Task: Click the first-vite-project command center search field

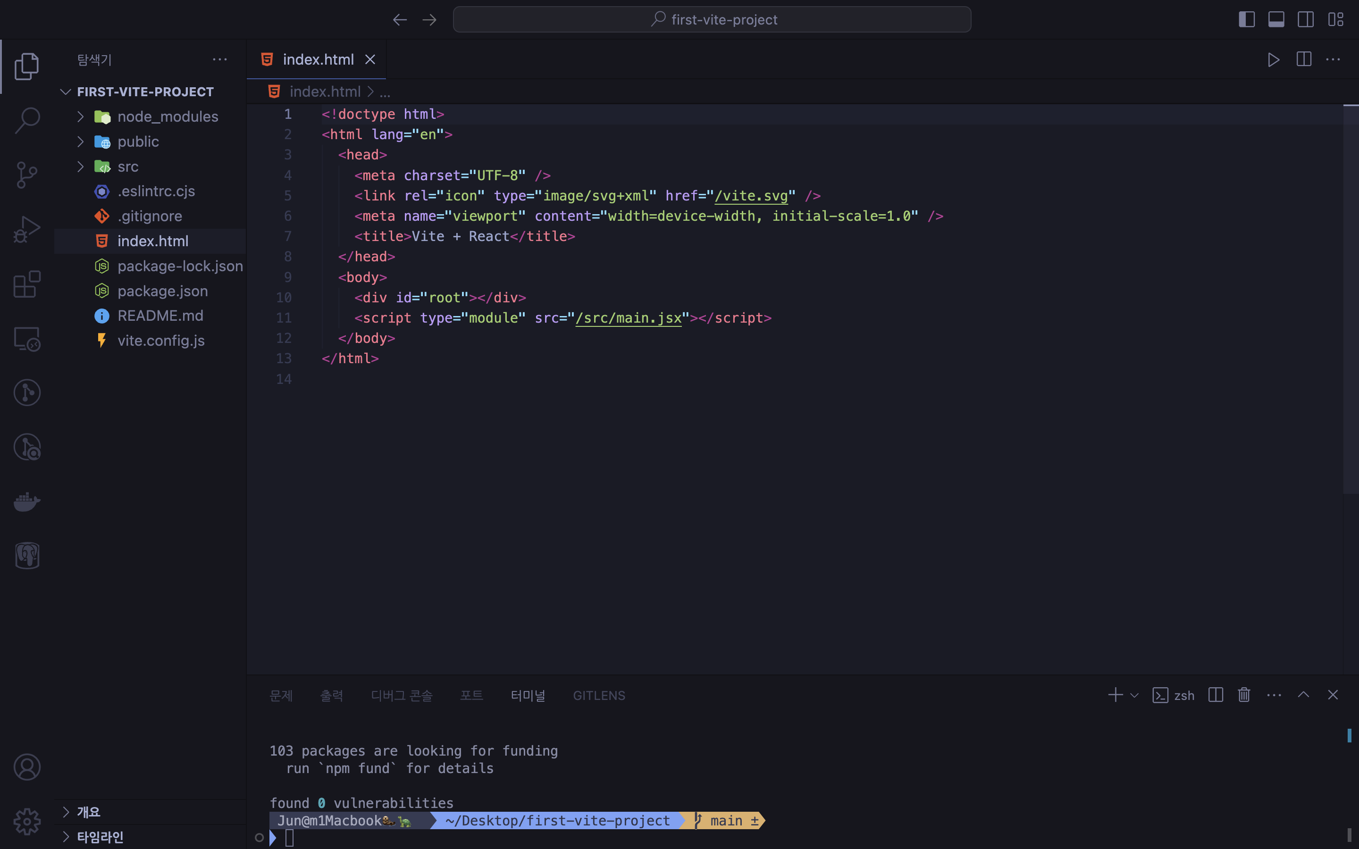Action: [712, 20]
